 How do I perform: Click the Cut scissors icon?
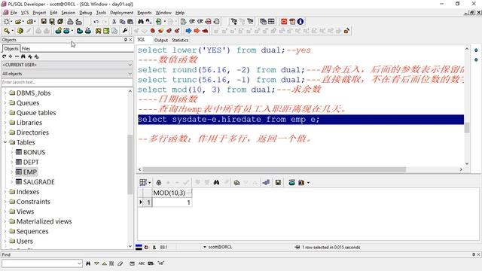(114, 22)
